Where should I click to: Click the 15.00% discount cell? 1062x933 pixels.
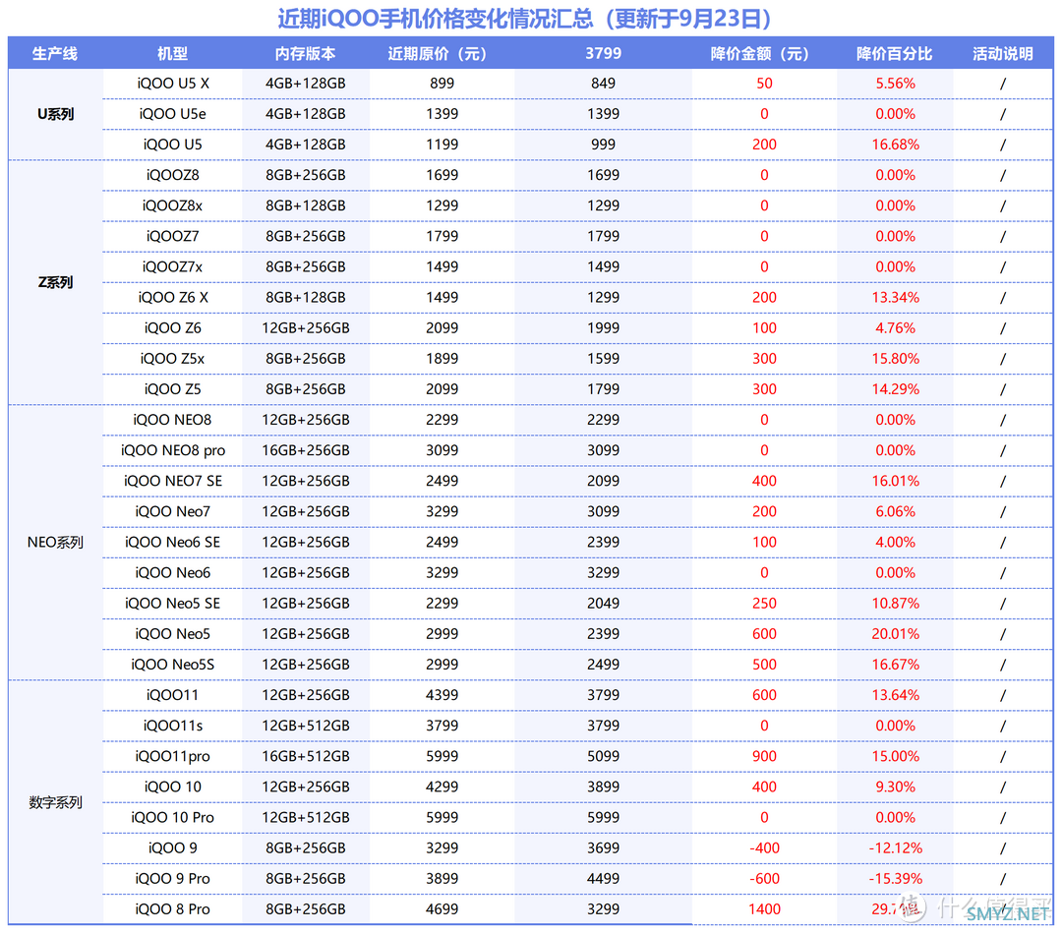pos(895,756)
